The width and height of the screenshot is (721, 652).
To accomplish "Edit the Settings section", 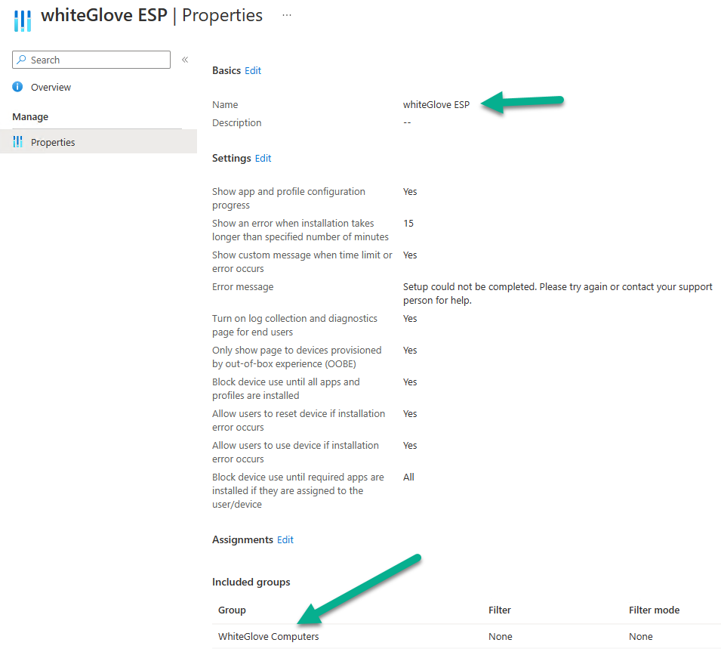I will (x=263, y=159).
